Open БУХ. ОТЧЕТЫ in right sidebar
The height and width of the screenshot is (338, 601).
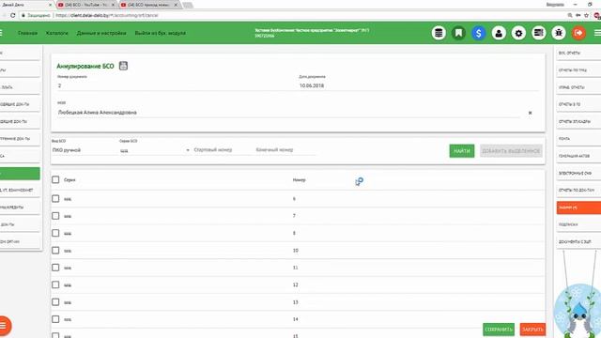coord(578,53)
